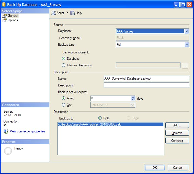194x174 pixels.
Task: Select the Options page
Action: click(13, 20)
